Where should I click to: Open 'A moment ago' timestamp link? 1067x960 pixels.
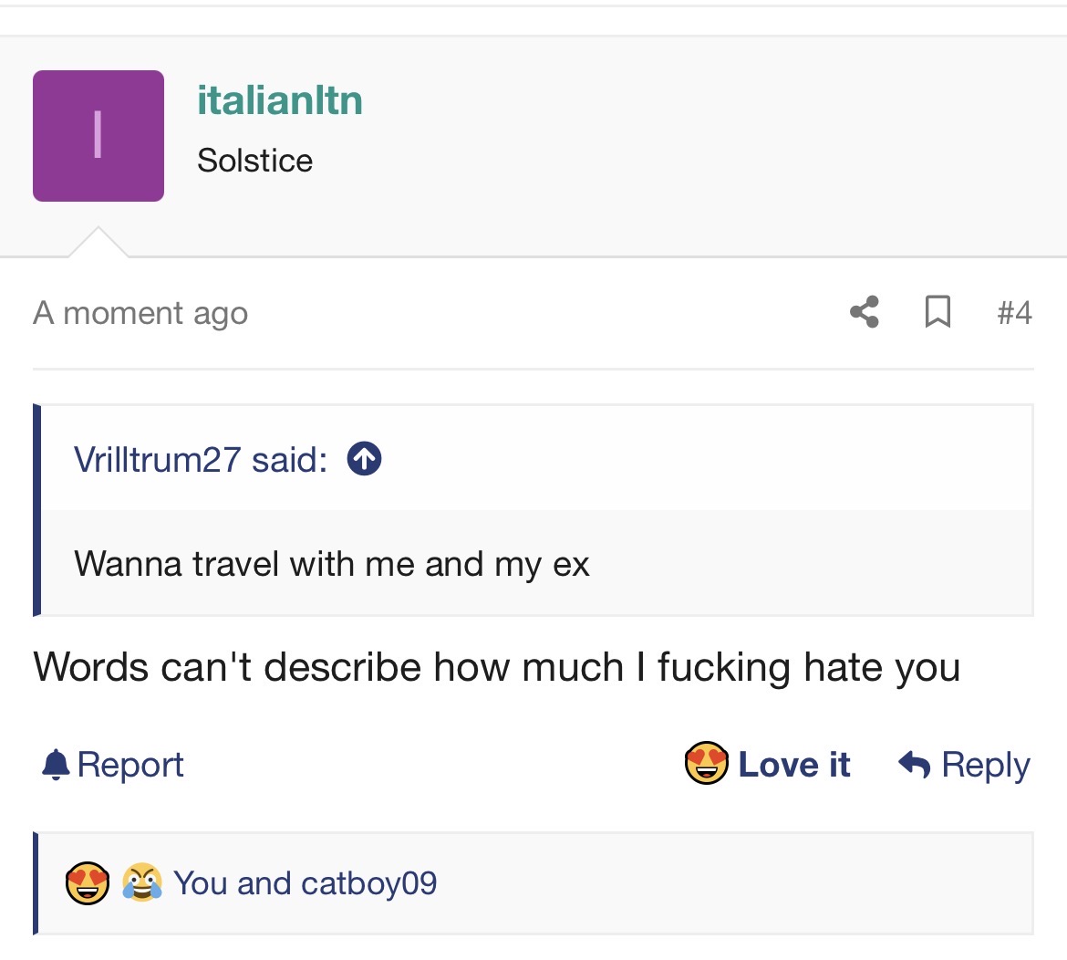click(140, 314)
